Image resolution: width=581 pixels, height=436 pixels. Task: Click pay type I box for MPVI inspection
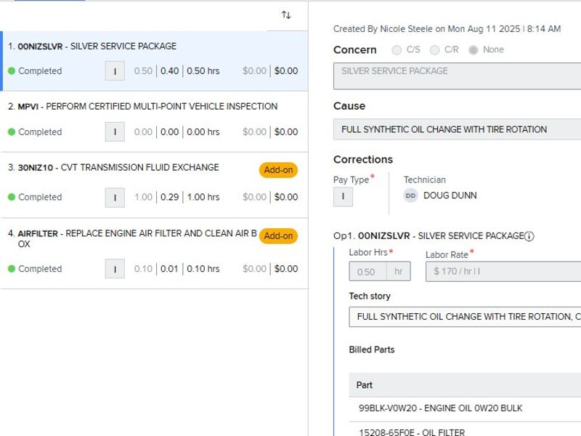[x=115, y=132]
